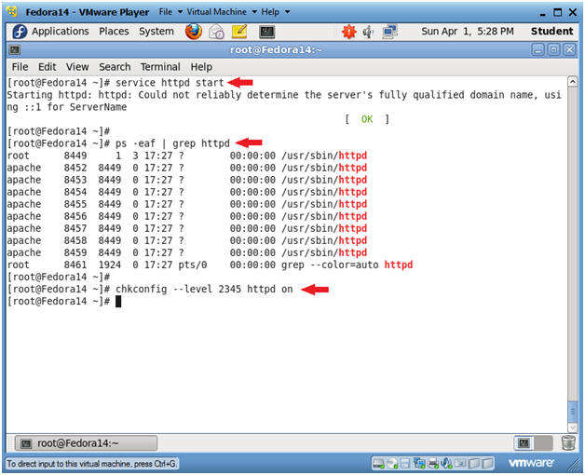
Task: Click the last grey device icon in the VMware status bar
Action: pyautogui.click(x=487, y=464)
